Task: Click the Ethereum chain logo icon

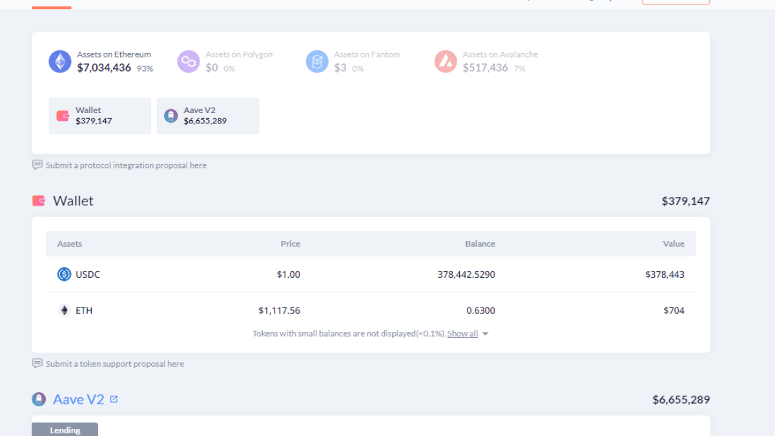Action: [60, 61]
